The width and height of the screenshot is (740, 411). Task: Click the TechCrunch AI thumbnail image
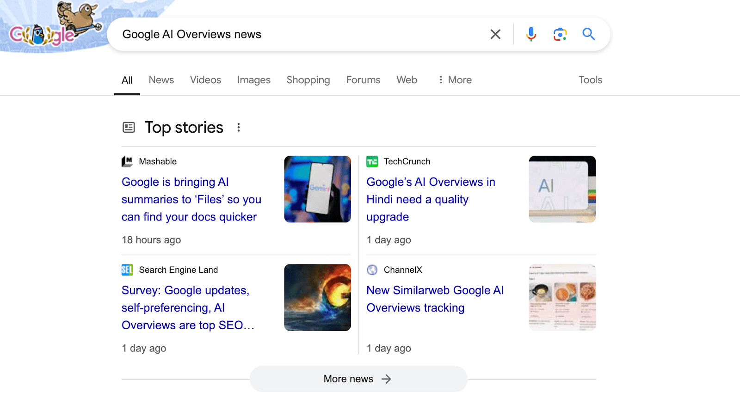click(562, 189)
